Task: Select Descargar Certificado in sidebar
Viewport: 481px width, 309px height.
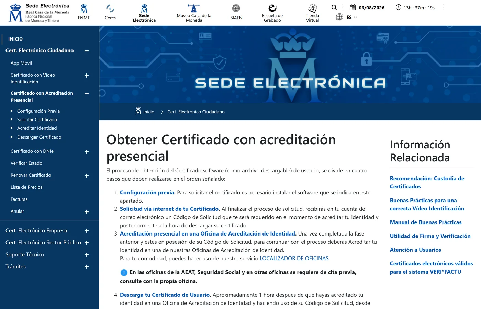Action: point(39,137)
